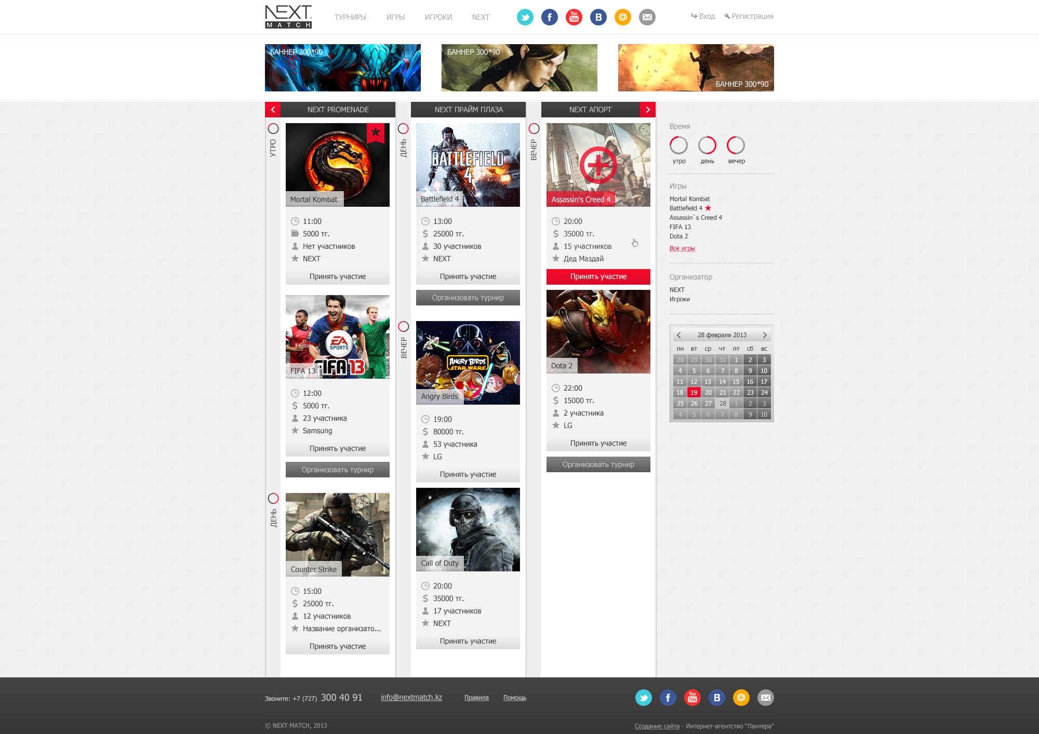
Task: Click Организовать турнир under Battlefield 4
Action: (x=468, y=298)
